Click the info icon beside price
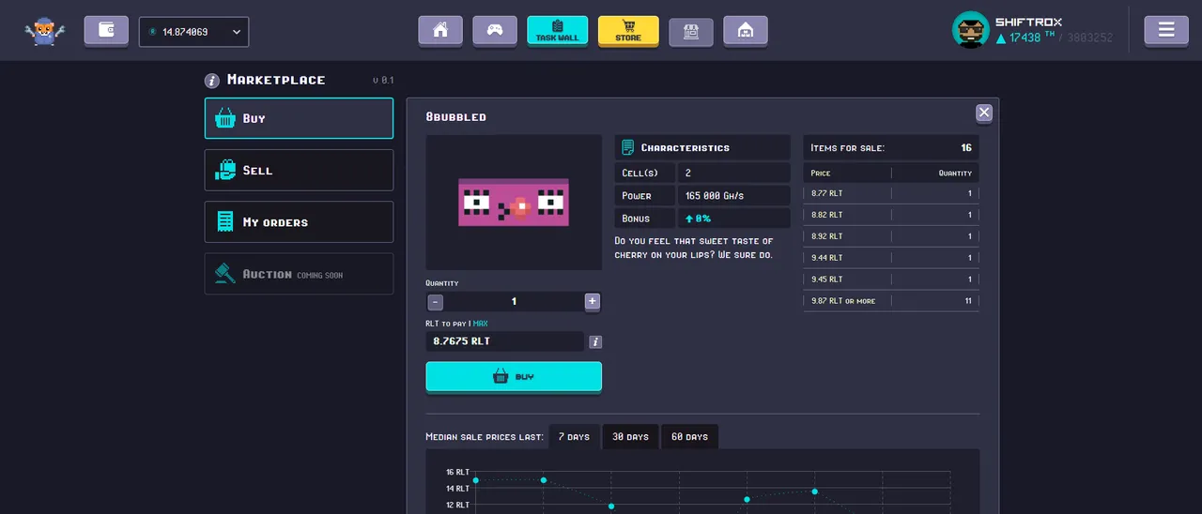The height and width of the screenshot is (514, 1202). [595, 342]
